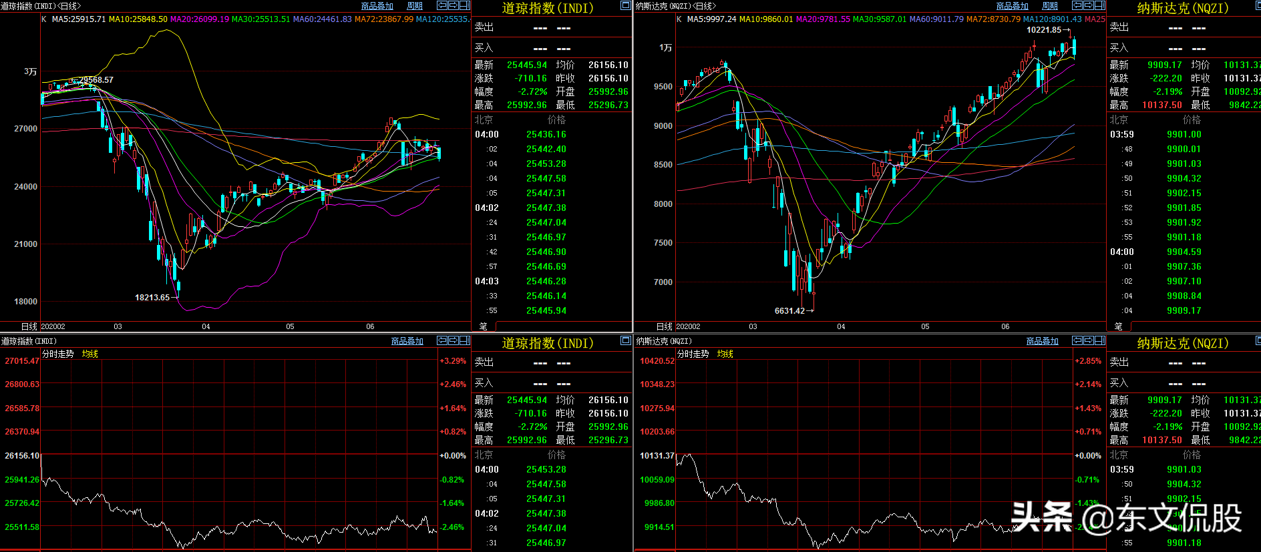Click right arrow icon in Nasdaq daily chart
The image size is (1261, 552).
(x=1089, y=5)
